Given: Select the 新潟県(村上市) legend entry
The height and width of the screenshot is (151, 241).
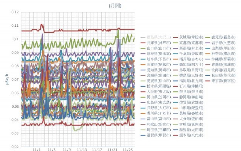Looking at the screenshot, I should point(188,48).
